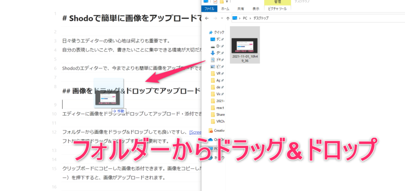Switch to the ホーム ribbon tab
The image size is (405, 191).
[x=225, y=9]
